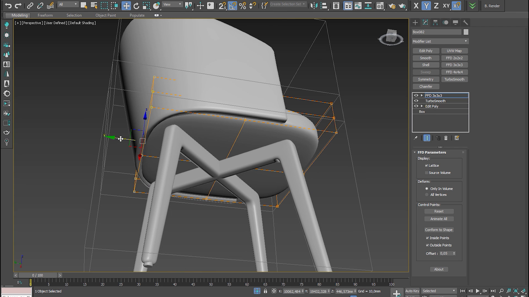Switch to the Freeform ribbon tab
Image resolution: width=529 pixels, height=297 pixels.
point(45,15)
